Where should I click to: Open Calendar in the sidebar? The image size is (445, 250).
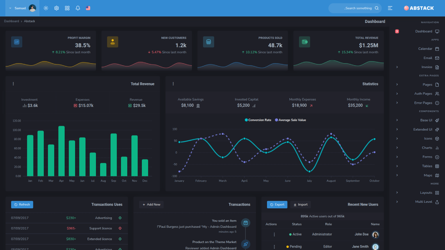pyautogui.click(x=417, y=49)
